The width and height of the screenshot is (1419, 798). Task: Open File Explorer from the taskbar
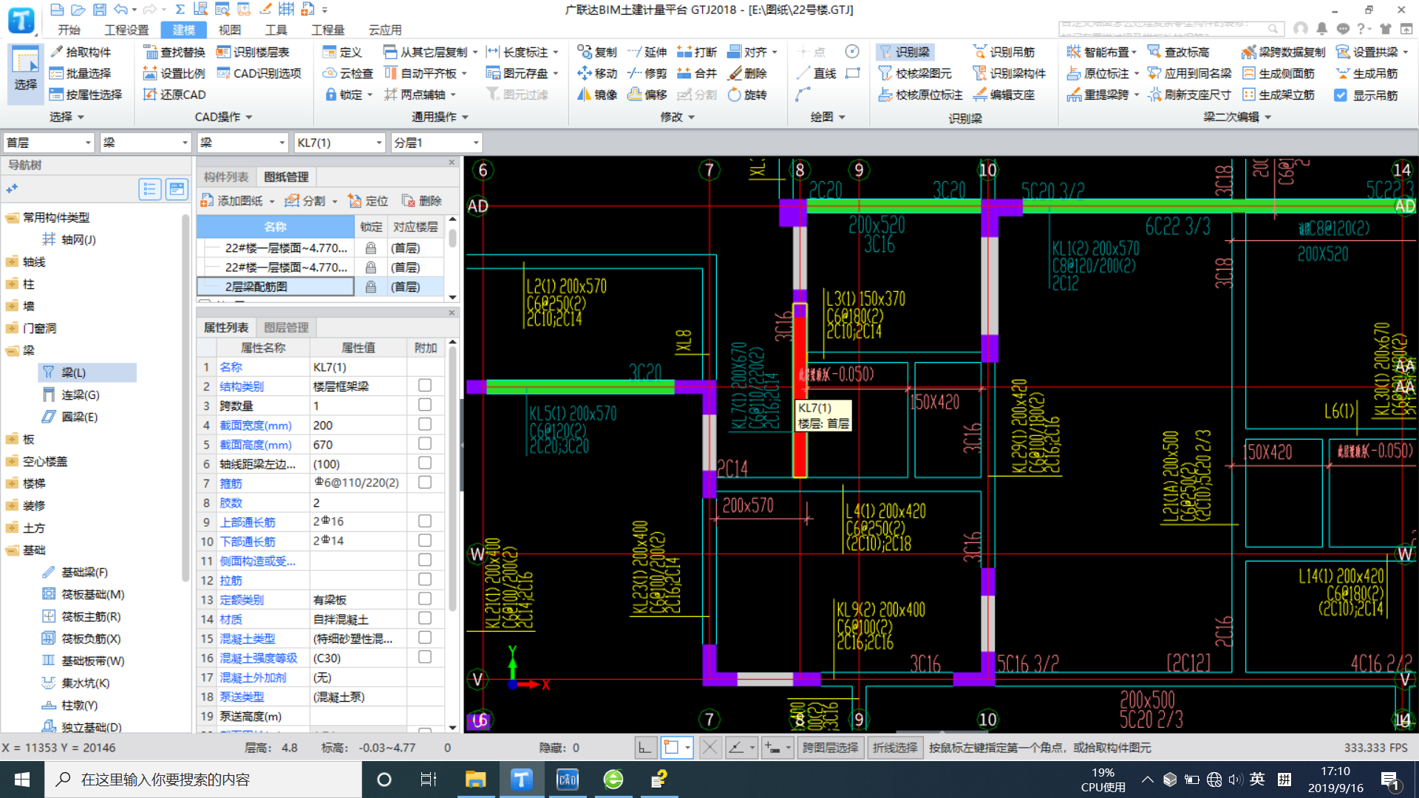tap(475, 780)
